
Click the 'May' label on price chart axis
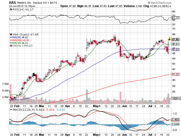pos(96,106)
